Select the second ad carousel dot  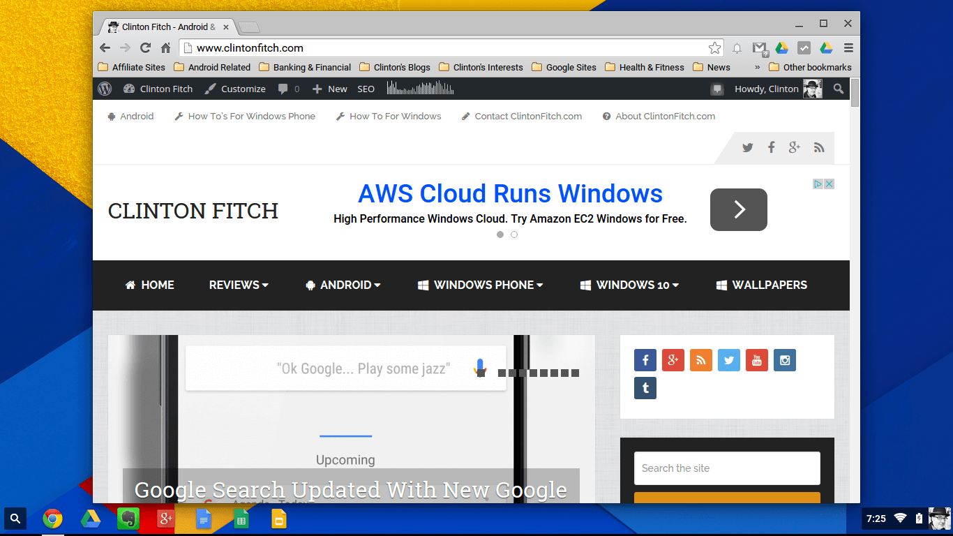coord(514,234)
